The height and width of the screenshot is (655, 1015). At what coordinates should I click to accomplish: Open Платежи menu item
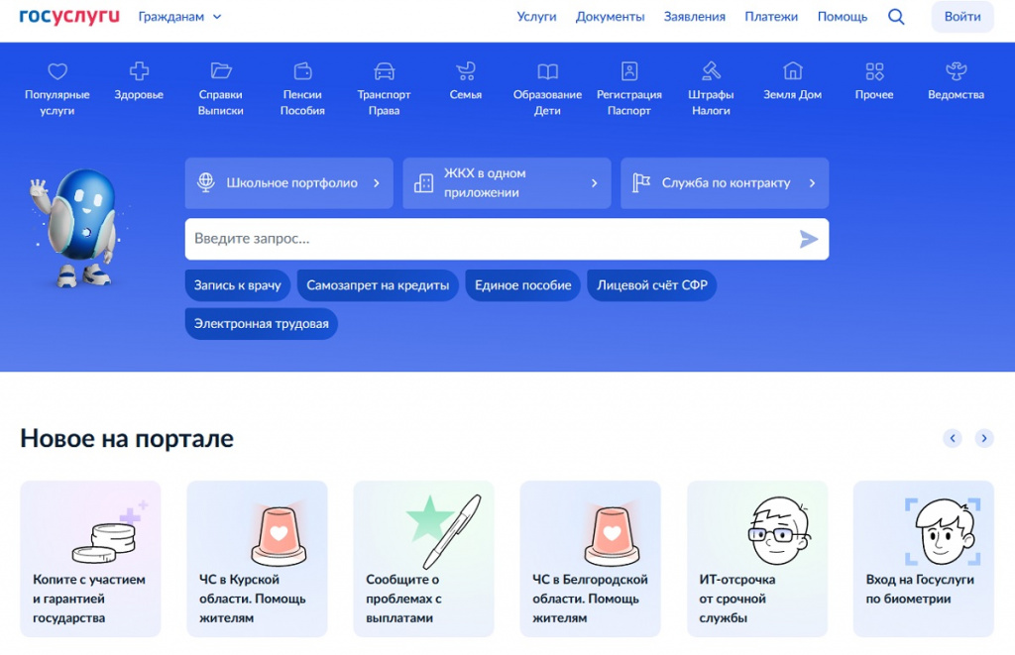(x=771, y=17)
